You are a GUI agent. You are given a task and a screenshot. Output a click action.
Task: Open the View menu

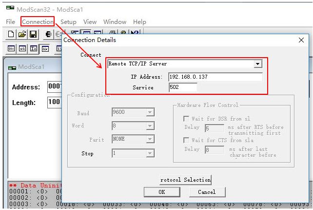tap(90, 21)
